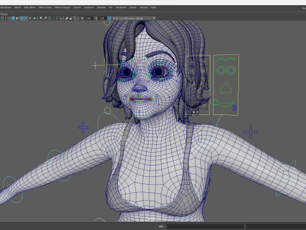Screen dimensions: 306x230
Task: Click the Use Default Material half-sphere icon
Action: (x=17, y=19)
